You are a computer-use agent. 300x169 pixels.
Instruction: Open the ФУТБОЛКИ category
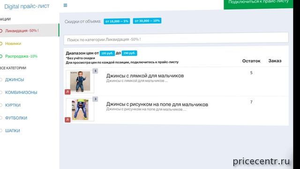pos(16,118)
